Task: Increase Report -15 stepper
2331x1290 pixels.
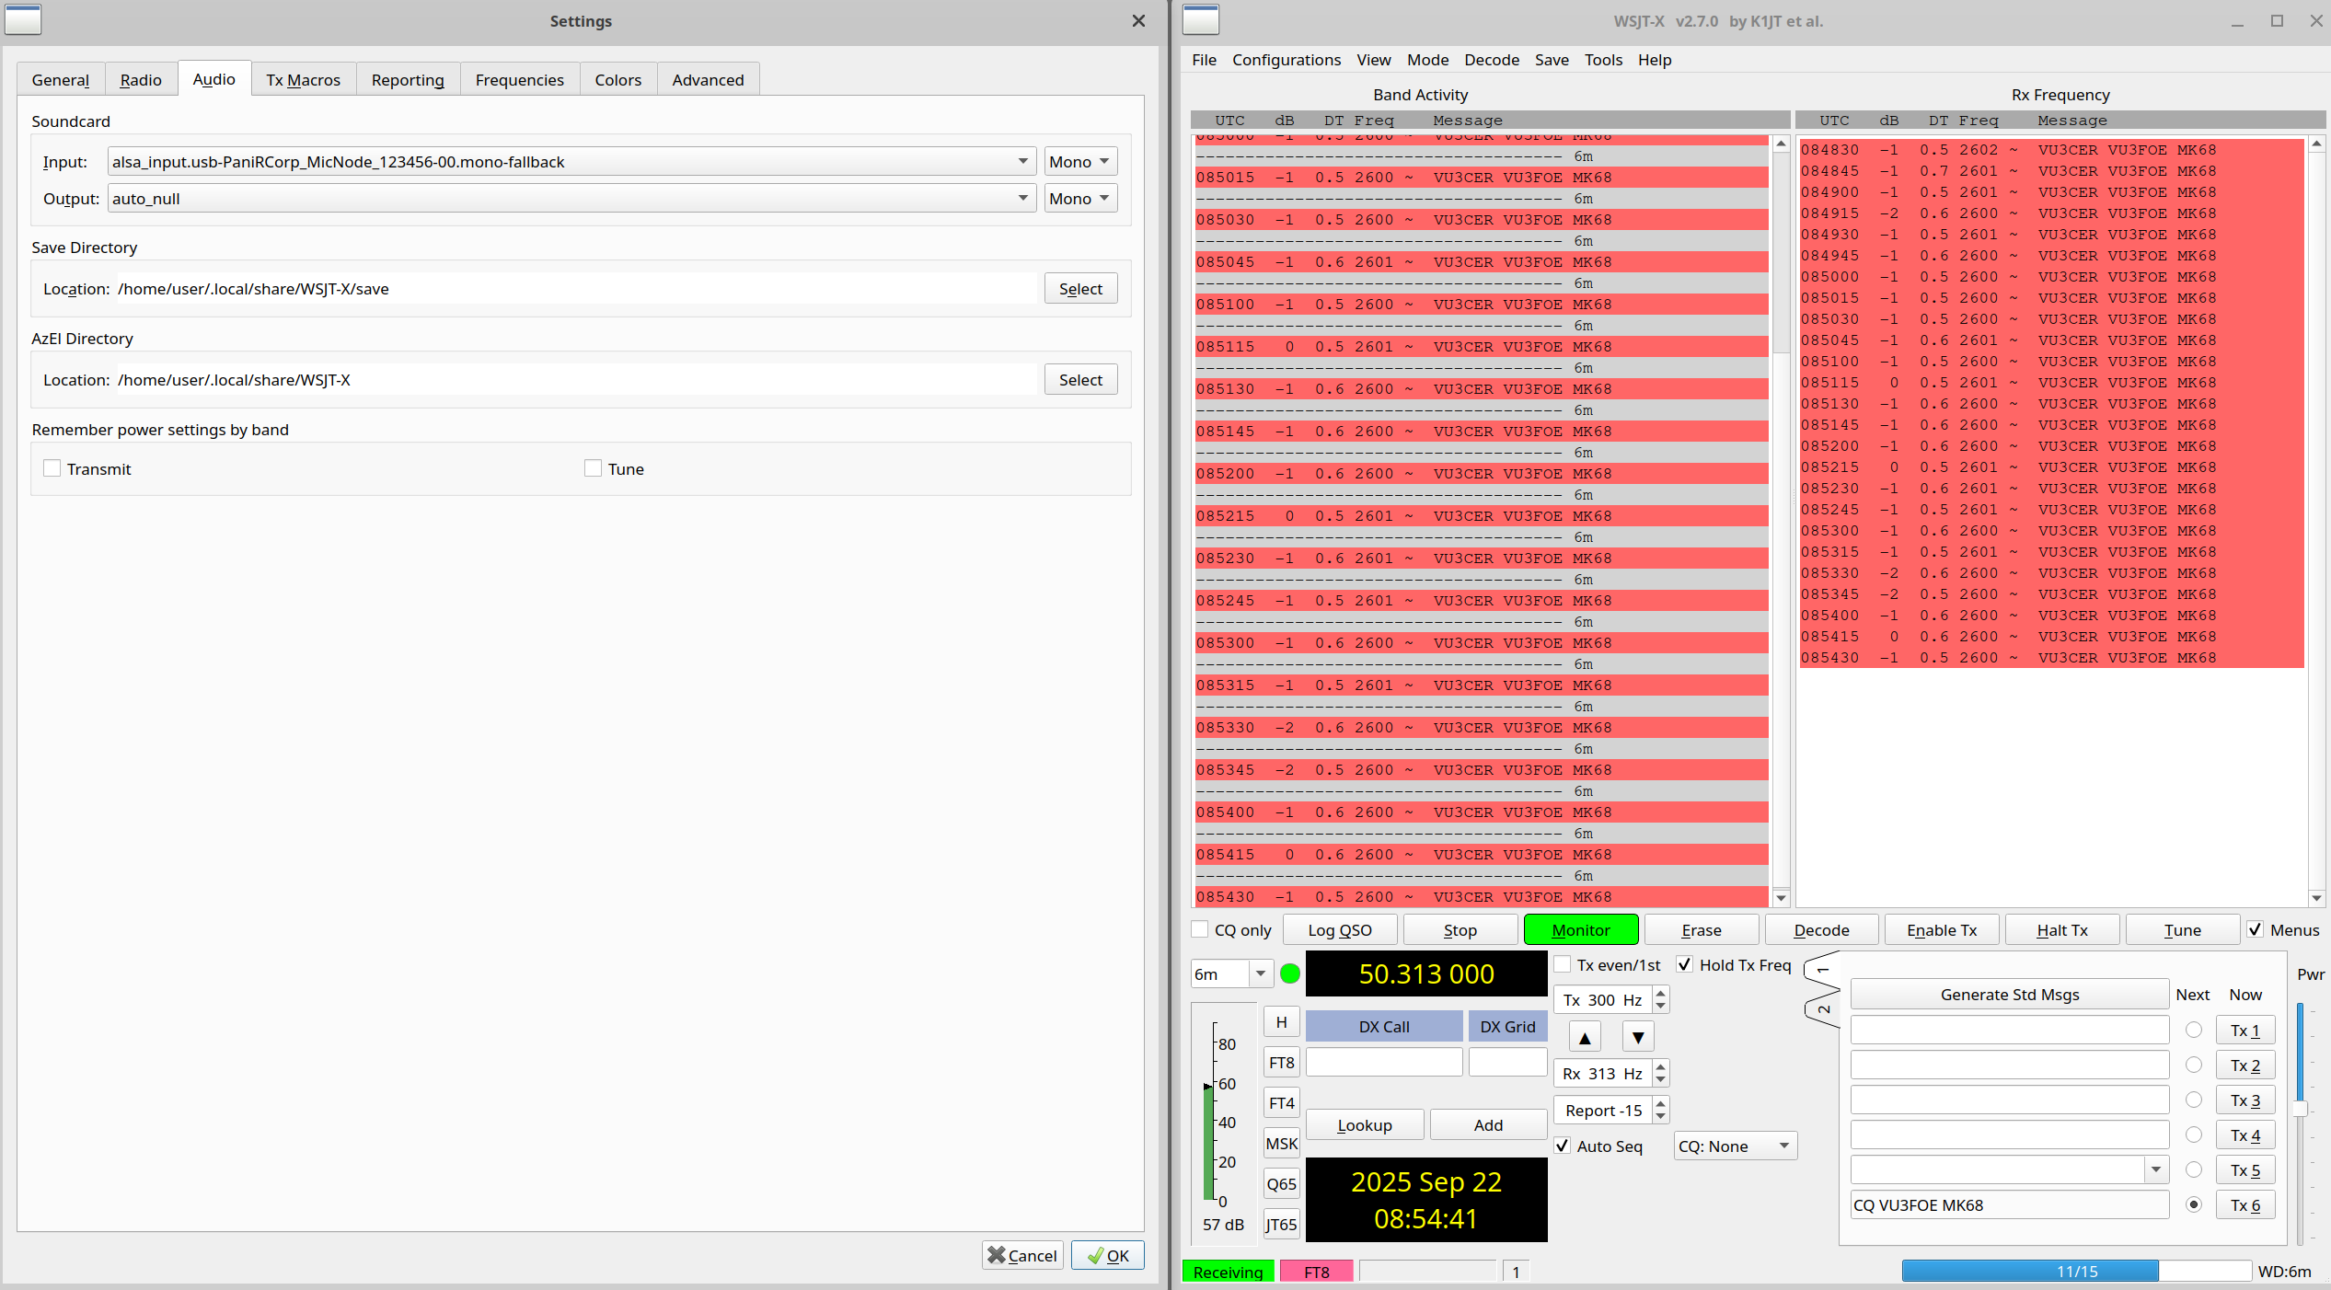Action: click(x=1661, y=1103)
